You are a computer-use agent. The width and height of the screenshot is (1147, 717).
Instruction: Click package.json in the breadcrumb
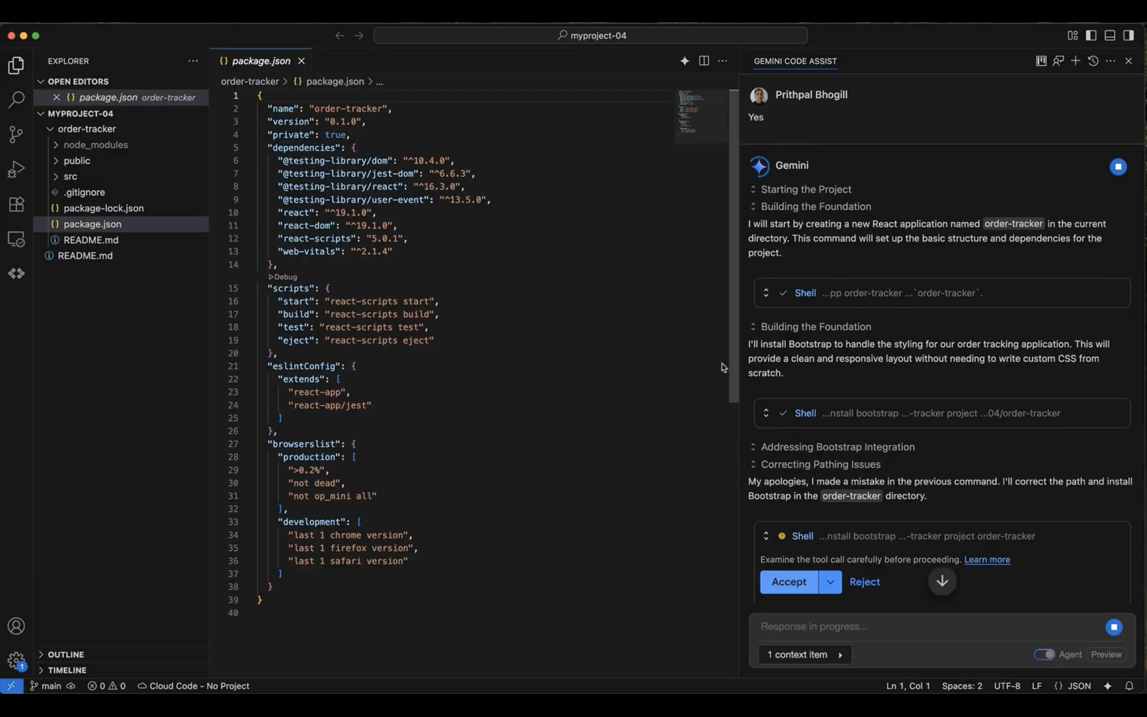coord(335,82)
